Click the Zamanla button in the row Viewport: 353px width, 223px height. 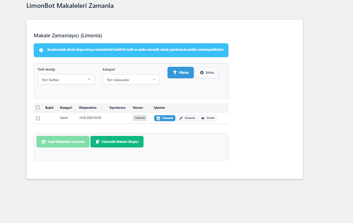click(x=165, y=118)
